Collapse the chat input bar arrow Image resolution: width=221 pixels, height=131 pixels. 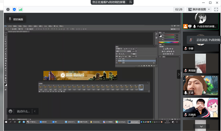pos(35,111)
